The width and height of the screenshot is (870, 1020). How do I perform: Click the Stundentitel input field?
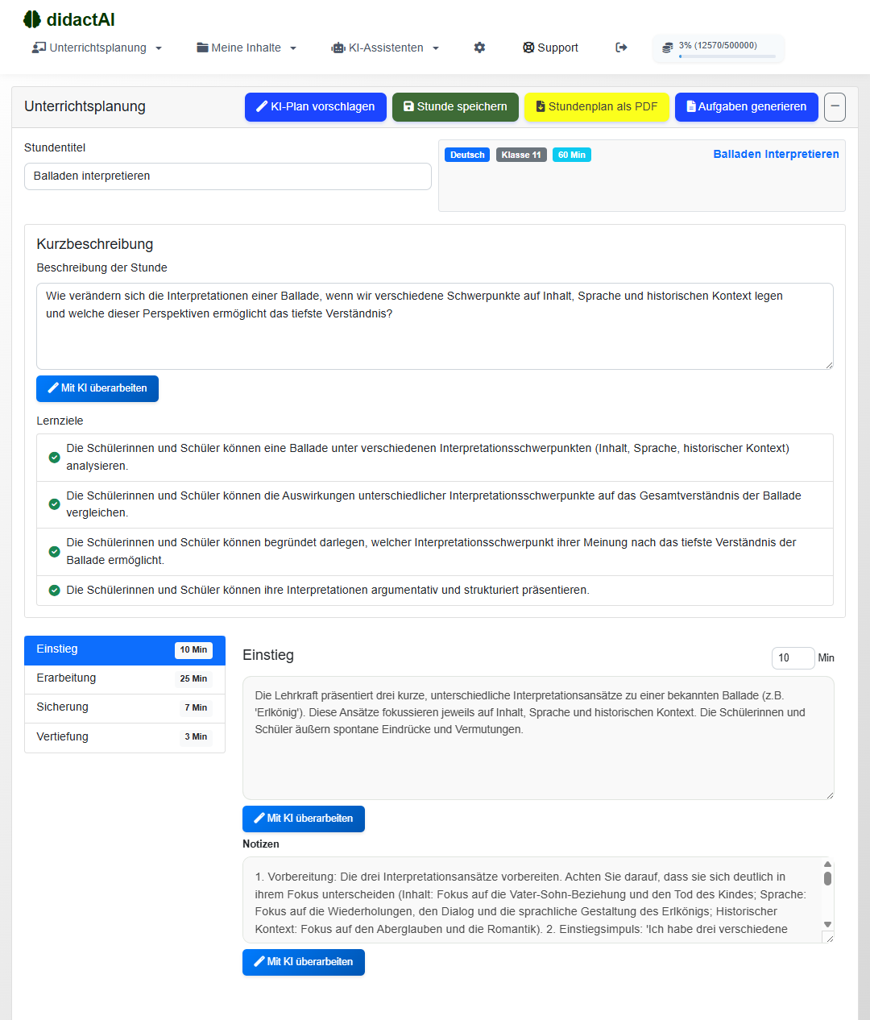pos(228,176)
